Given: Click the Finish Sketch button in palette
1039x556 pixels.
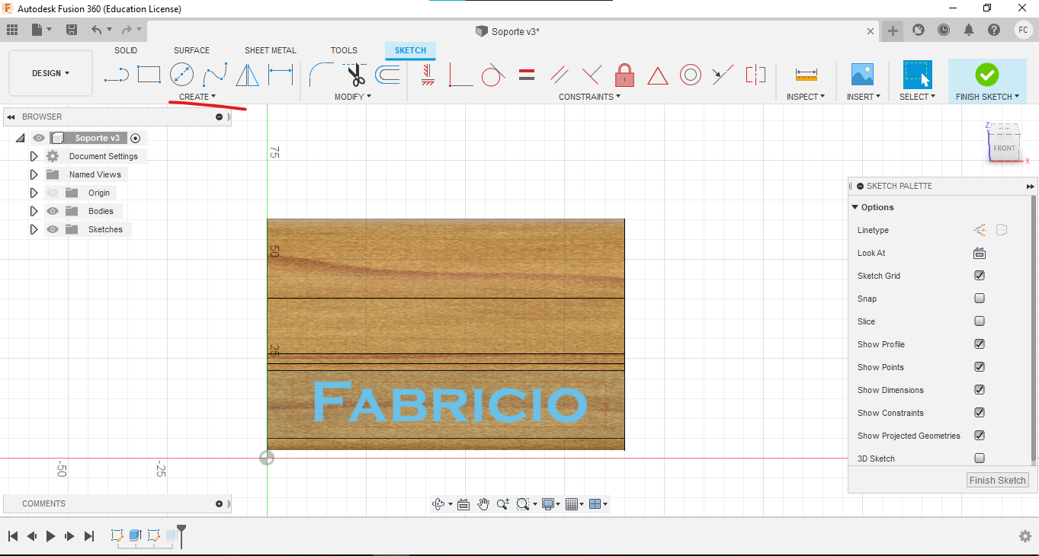Looking at the screenshot, I should pos(997,480).
